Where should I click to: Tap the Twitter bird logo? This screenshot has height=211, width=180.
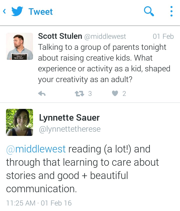click(x=17, y=12)
